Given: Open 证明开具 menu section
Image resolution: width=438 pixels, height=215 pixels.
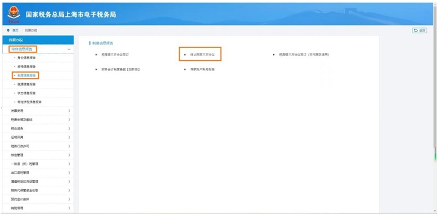Looking at the screenshot, I should point(18,137).
